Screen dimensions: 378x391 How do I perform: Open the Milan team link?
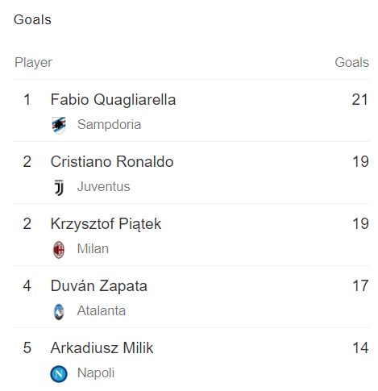[93, 248]
